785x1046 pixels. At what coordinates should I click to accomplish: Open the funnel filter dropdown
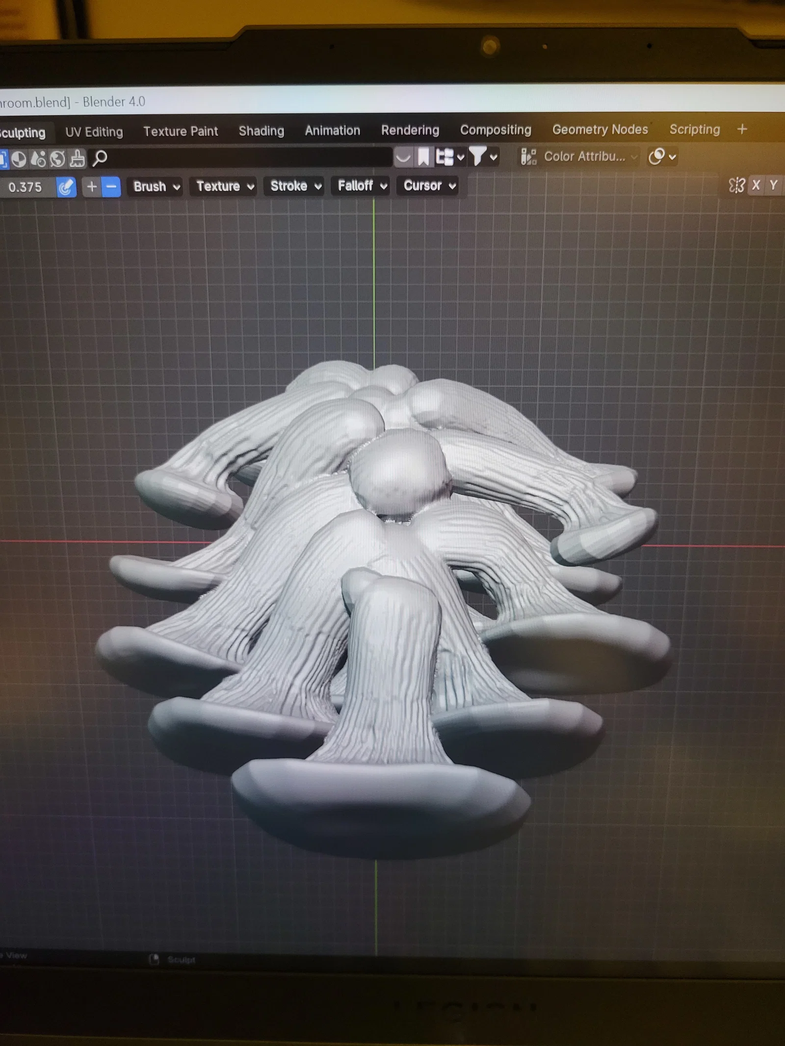point(483,157)
